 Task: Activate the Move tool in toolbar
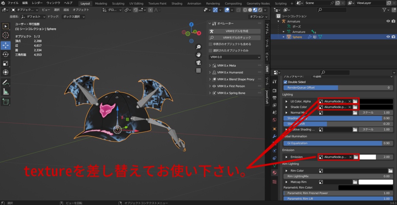click(x=5, y=45)
